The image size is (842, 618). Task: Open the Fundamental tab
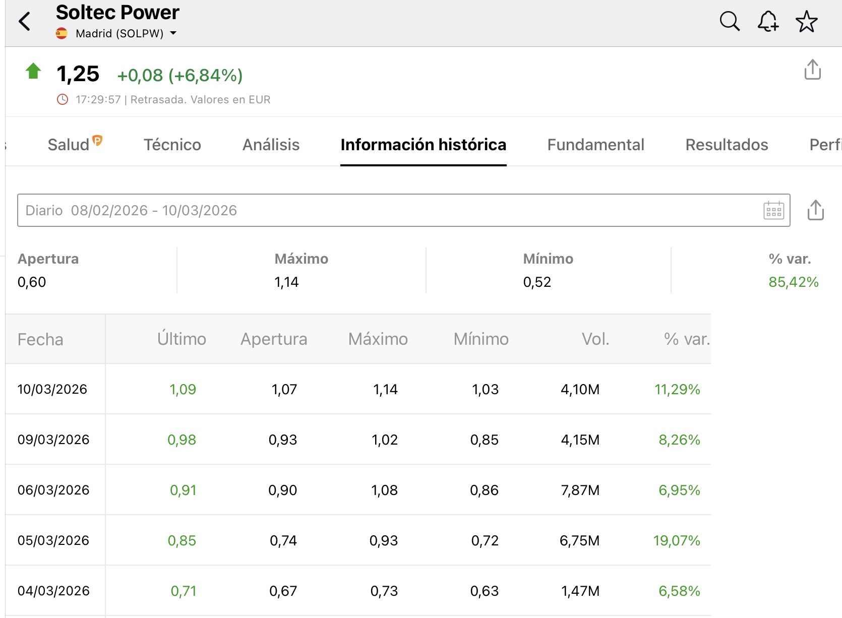point(595,145)
